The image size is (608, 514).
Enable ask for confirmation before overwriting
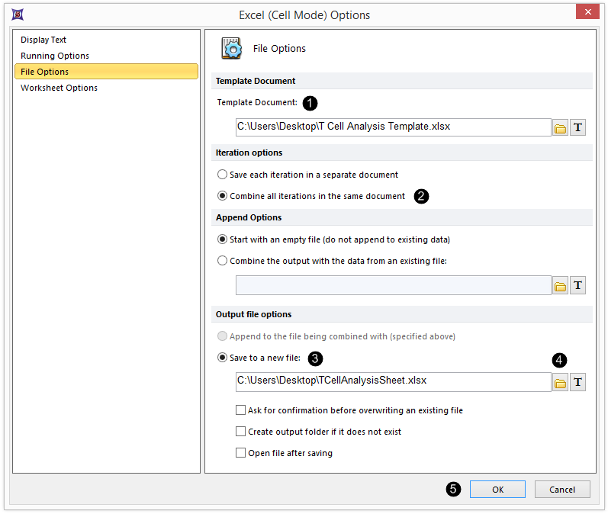click(241, 410)
